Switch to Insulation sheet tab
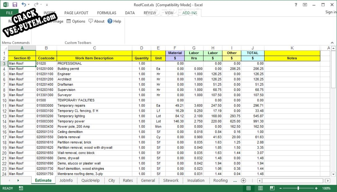The width and height of the screenshot is (337, 192). click(196, 180)
